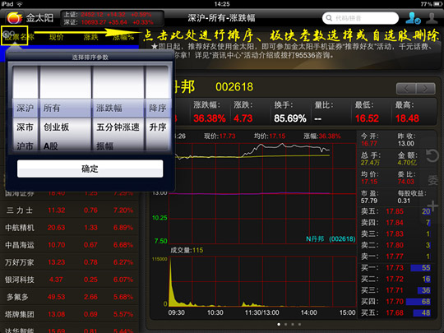Choose 五分钟涨速 sort parameter
This screenshot has width=444, height=333.
click(x=118, y=127)
